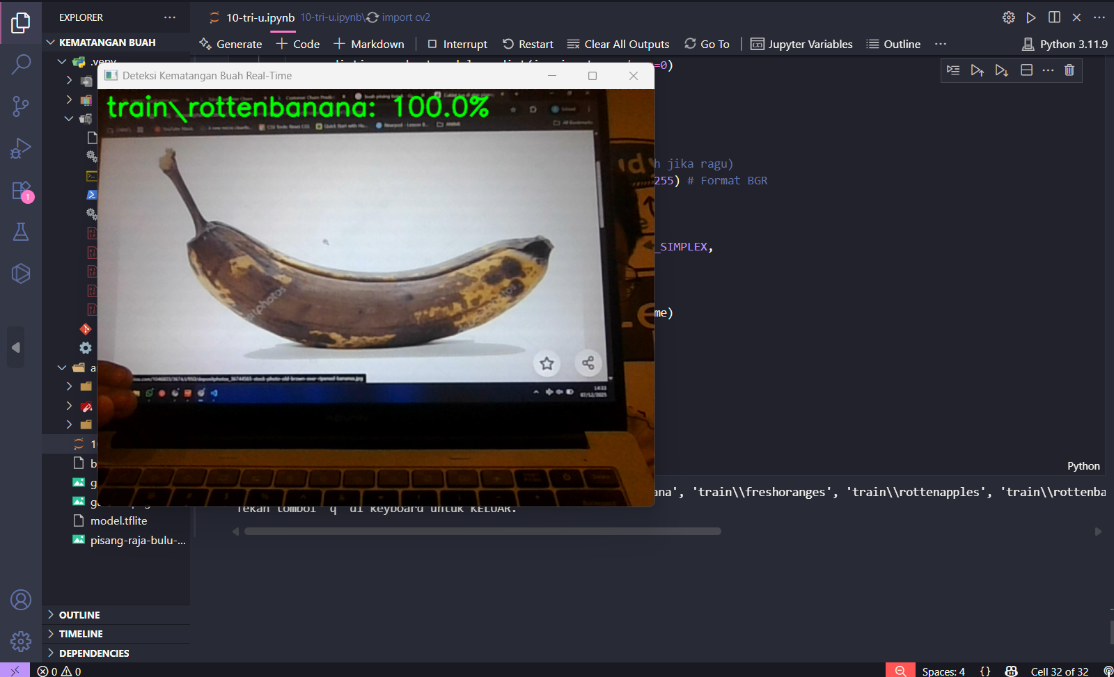
Task: Add a Markdown cell
Action: pos(369,44)
